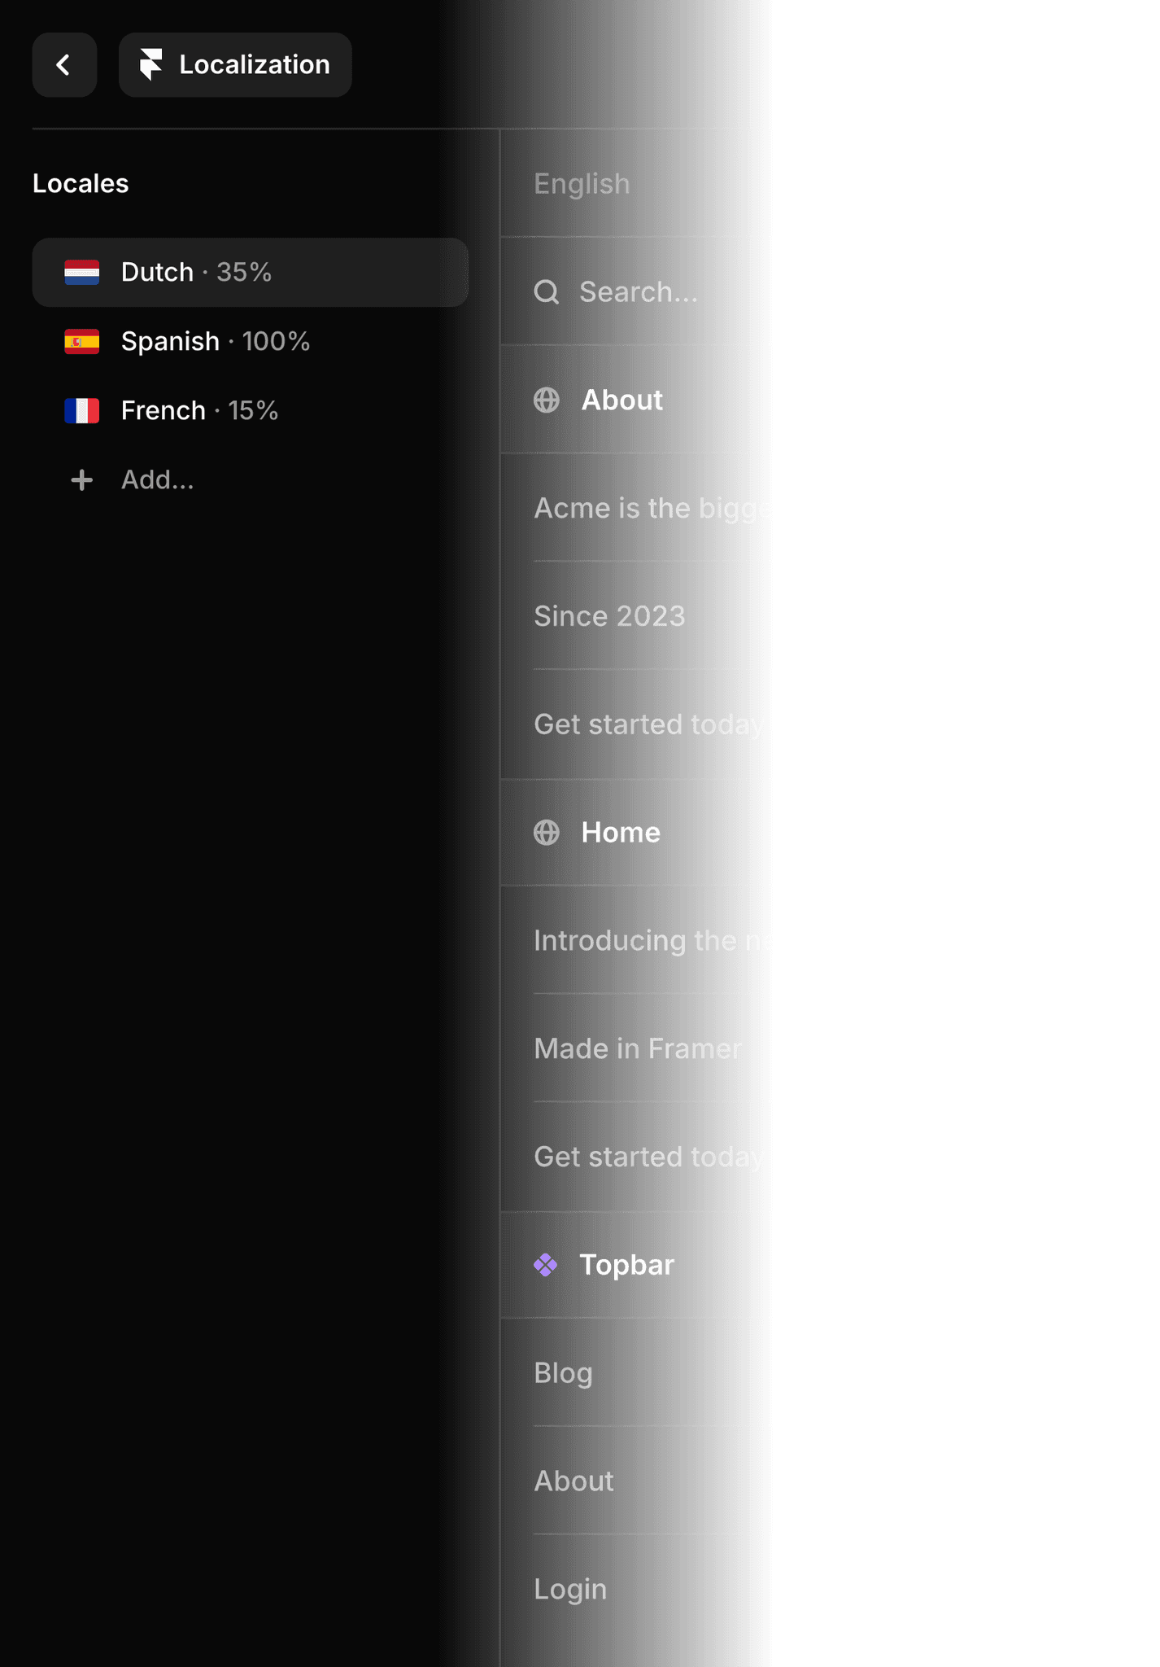Click the globe icon beside Home
The image size is (1160, 1667).
pos(547,833)
